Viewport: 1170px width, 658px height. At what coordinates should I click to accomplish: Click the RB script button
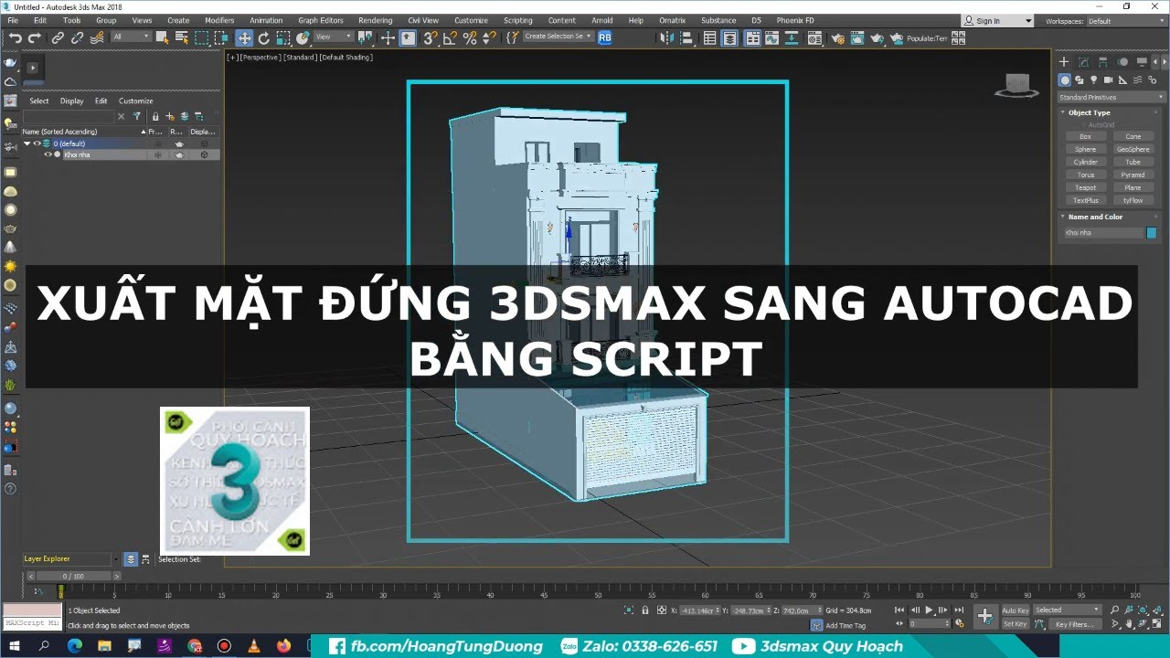tap(605, 37)
